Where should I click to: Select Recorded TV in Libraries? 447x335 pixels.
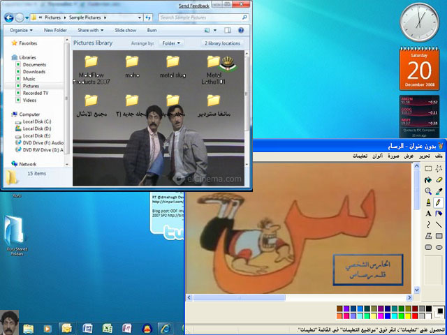pos(36,93)
